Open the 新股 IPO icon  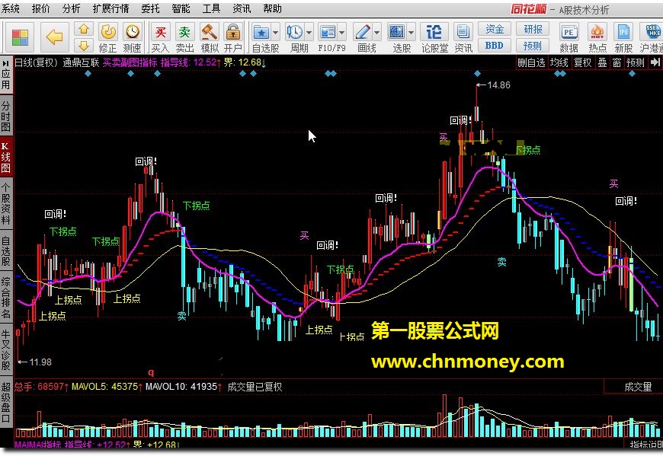[x=623, y=37]
